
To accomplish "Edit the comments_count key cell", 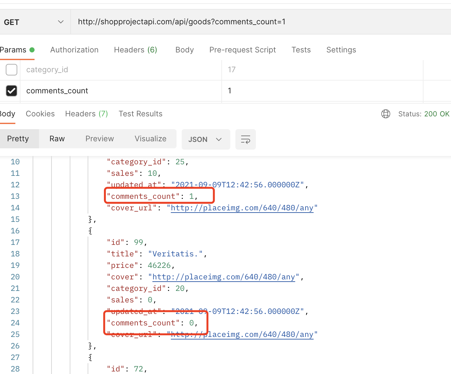I will tap(121, 91).
